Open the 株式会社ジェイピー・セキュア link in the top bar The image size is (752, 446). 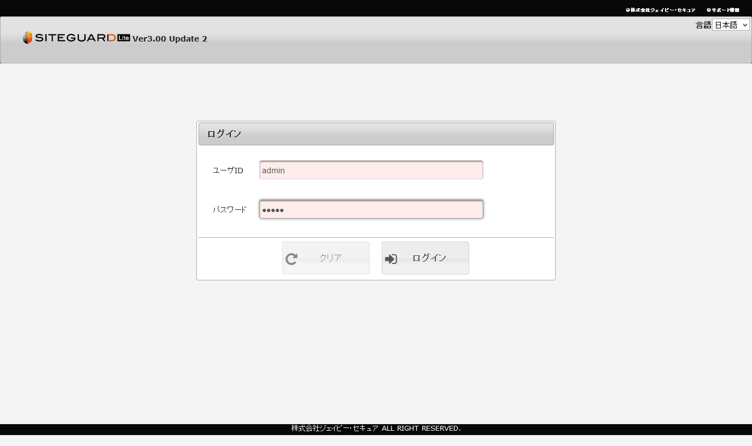click(x=661, y=10)
